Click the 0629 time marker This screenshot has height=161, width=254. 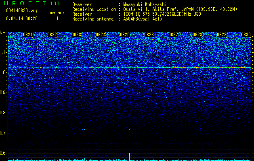[222, 35]
